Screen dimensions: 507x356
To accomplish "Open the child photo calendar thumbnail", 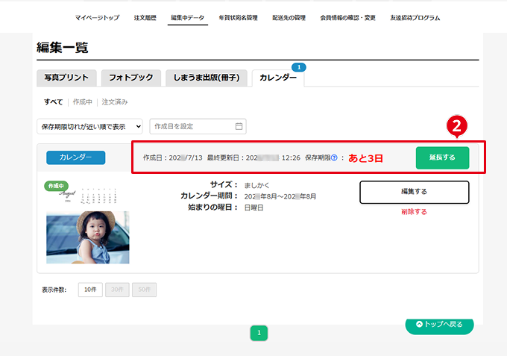I will point(88,237).
